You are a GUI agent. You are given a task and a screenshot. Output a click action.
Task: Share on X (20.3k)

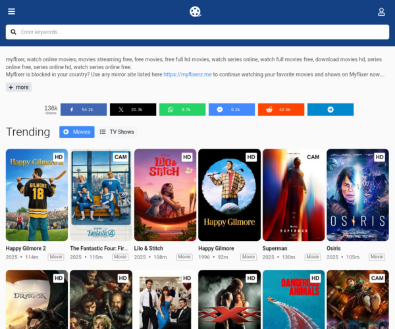(133, 109)
